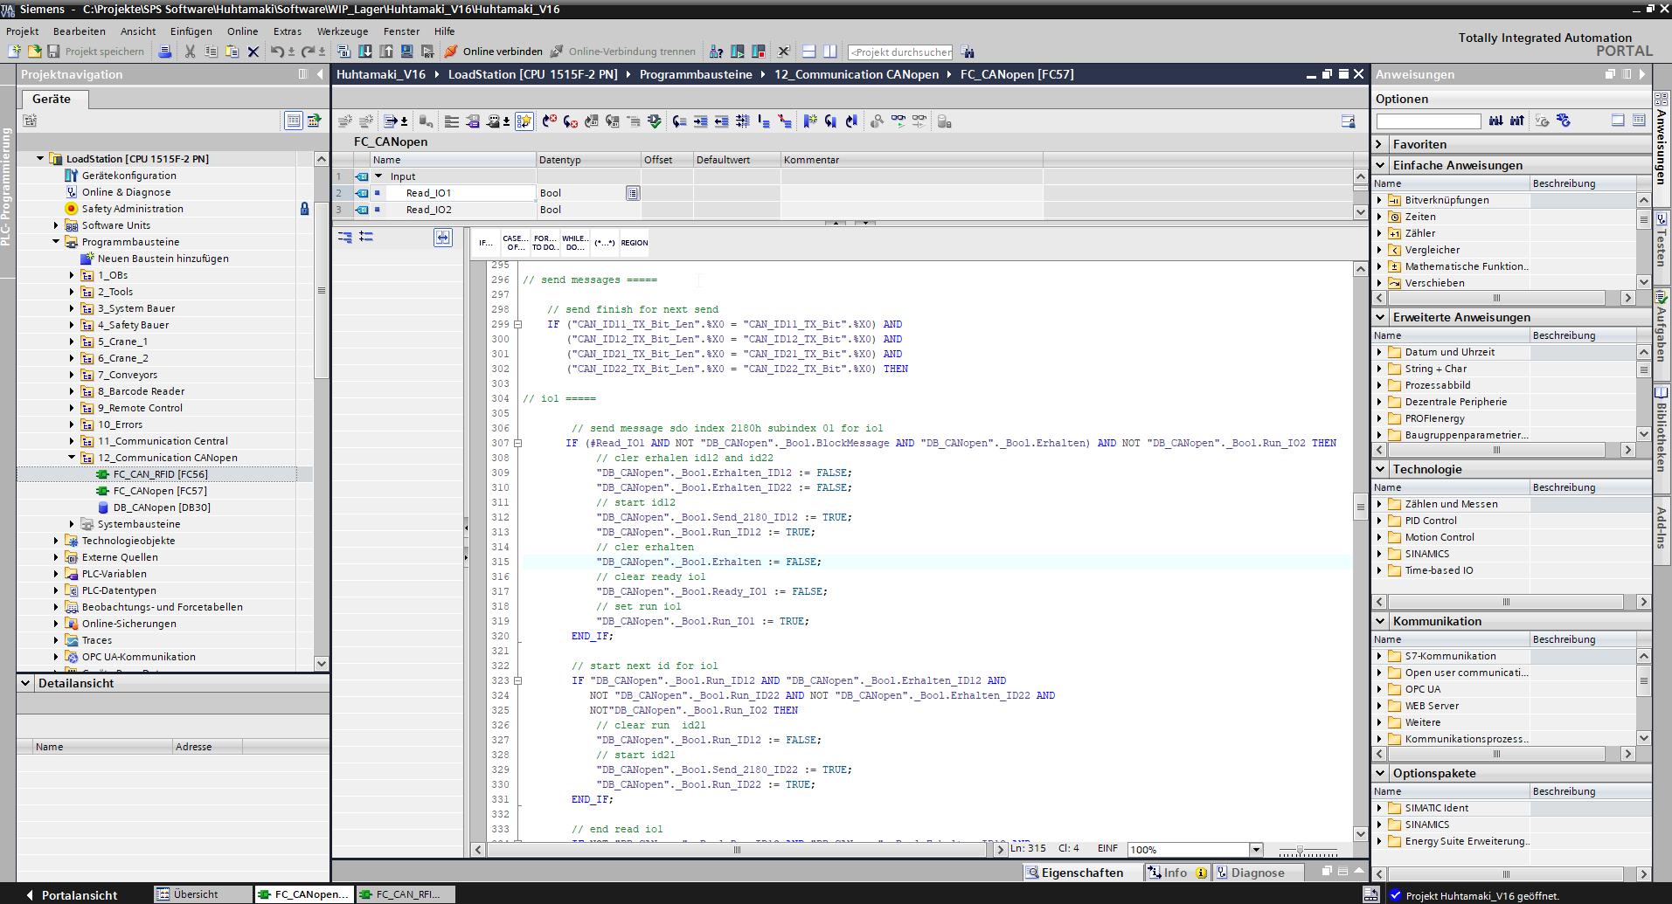The height and width of the screenshot is (904, 1672).
Task: Open the Werkzeuge menu
Action: [343, 31]
